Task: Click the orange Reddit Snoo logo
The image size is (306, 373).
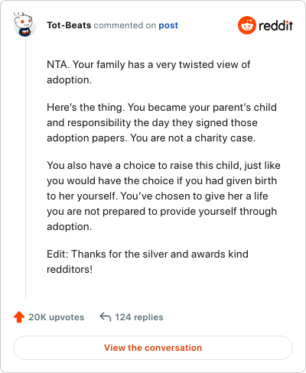Action: (247, 25)
